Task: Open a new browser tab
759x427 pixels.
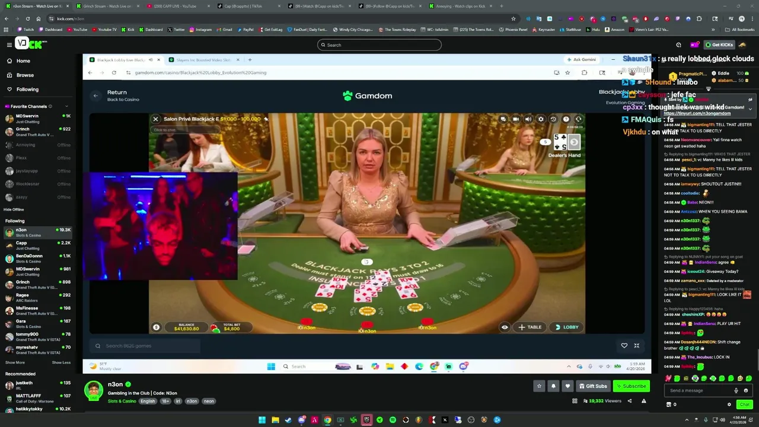Action: [x=502, y=6]
